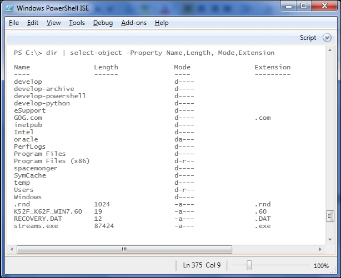Image resolution: width=341 pixels, height=278 pixels.
Task: Click the Mode column header
Action: pos(182,67)
